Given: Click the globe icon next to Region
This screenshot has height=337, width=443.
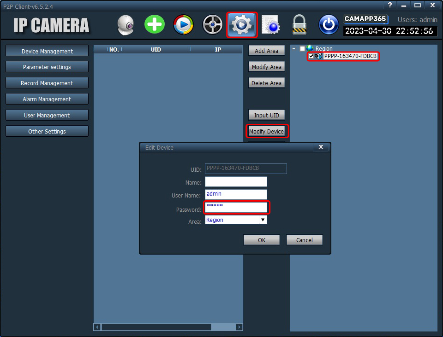Looking at the screenshot, I should tap(310, 48).
